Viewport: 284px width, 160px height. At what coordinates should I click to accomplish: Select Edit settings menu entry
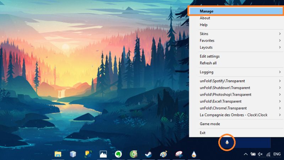[236, 56]
